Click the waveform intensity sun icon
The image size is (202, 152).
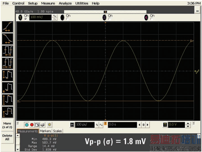coord(49,125)
